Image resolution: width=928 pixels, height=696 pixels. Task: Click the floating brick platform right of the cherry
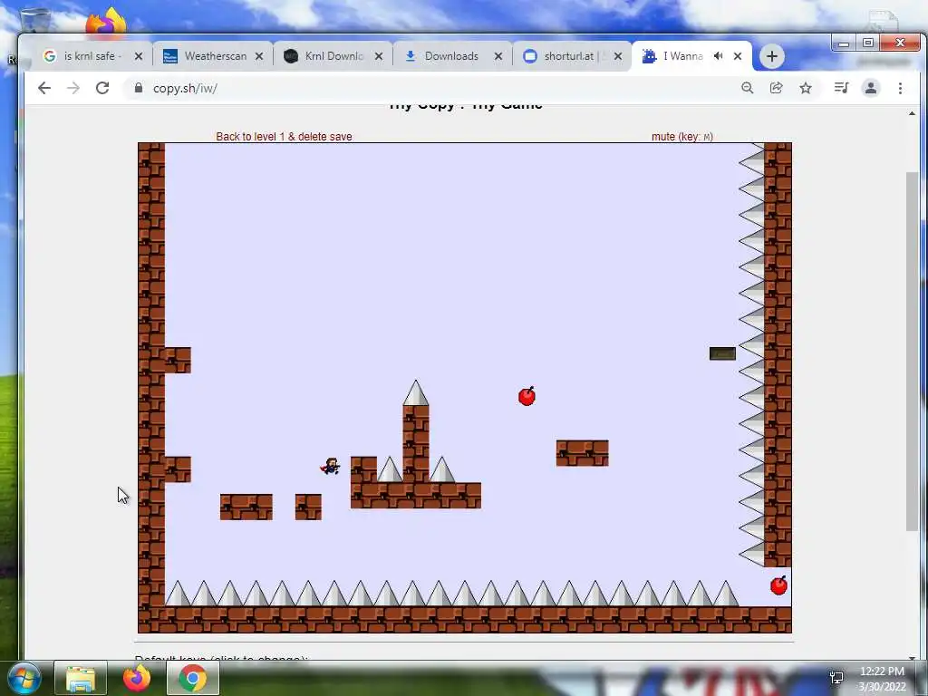tap(583, 453)
